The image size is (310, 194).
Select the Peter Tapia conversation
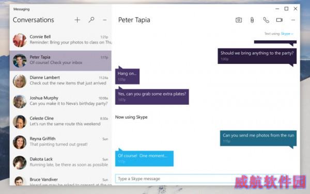pyautogui.click(x=60, y=60)
